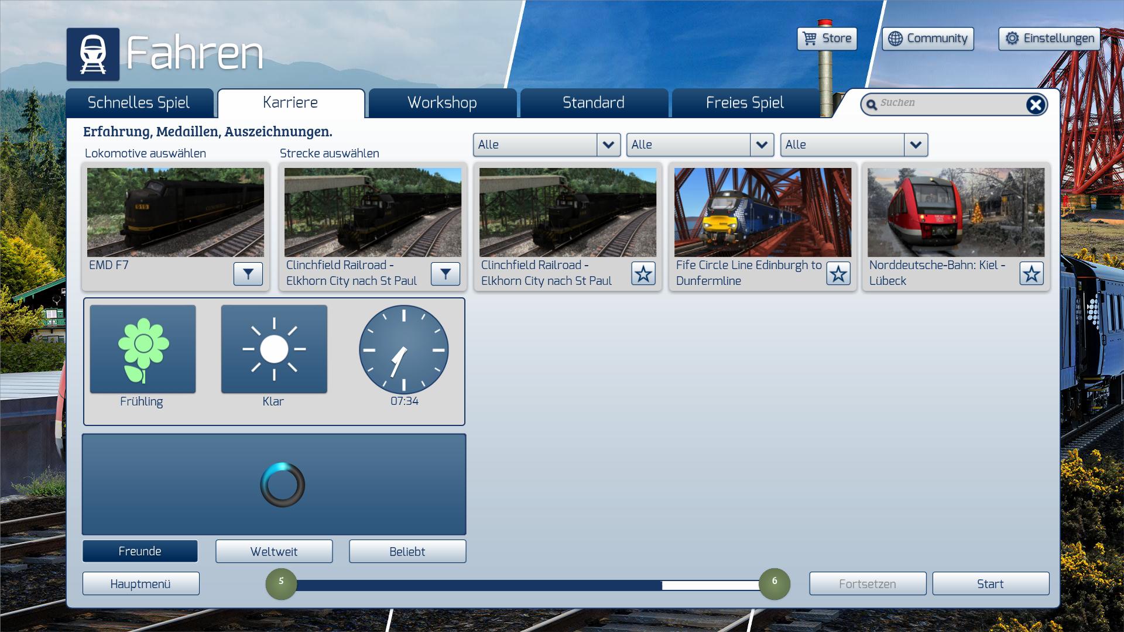The height and width of the screenshot is (632, 1124).
Task: Favorite the Norddeutsche-Bahn Kiel-Lübeck star
Action: point(1031,273)
